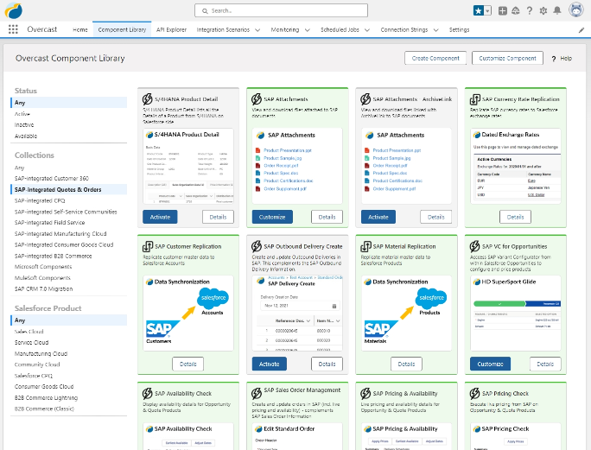Click the pencil edit navigation icon
The width and height of the screenshot is (591, 450).
[x=581, y=30]
